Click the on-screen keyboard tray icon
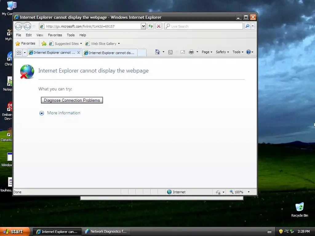The height and width of the screenshot is (236, 315). 269,232
